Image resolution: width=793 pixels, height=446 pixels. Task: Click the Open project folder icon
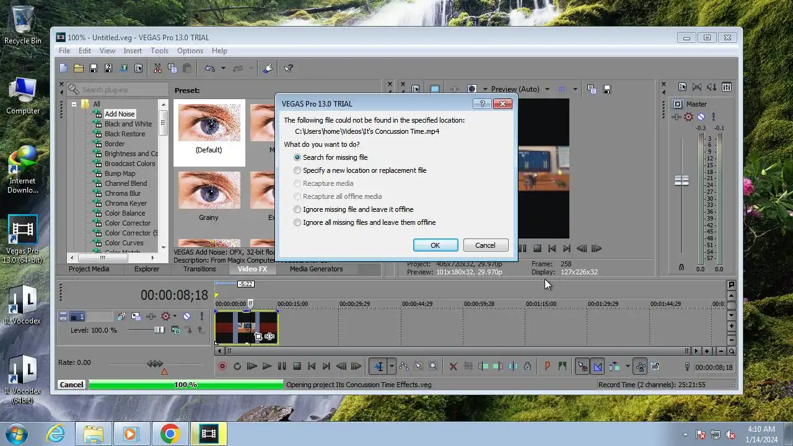(78, 68)
